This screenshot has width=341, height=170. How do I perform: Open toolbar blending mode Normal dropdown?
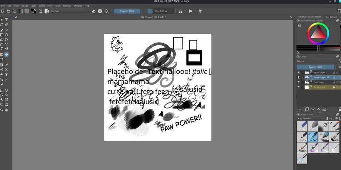70,11
